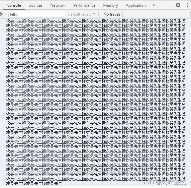191x188 pixels.
Task: Switch to the Application tab
Action: [136, 5]
